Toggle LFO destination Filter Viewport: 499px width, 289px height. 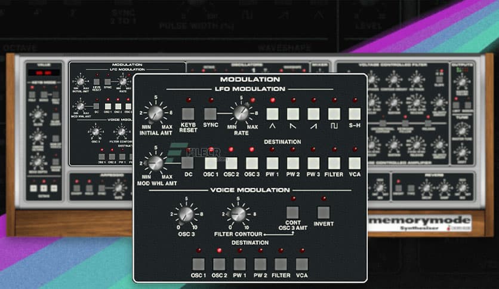point(334,163)
